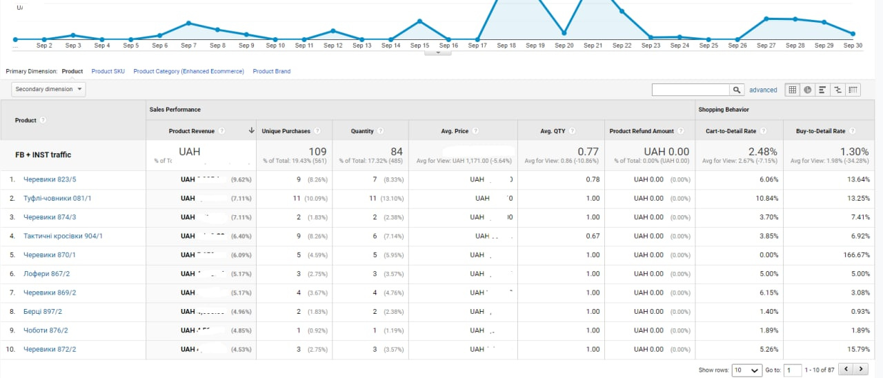Viewport: 883px width, 378px height.
Task: Select the Comparison view icon
Action: pyautogui.click(x=838, y=90)
